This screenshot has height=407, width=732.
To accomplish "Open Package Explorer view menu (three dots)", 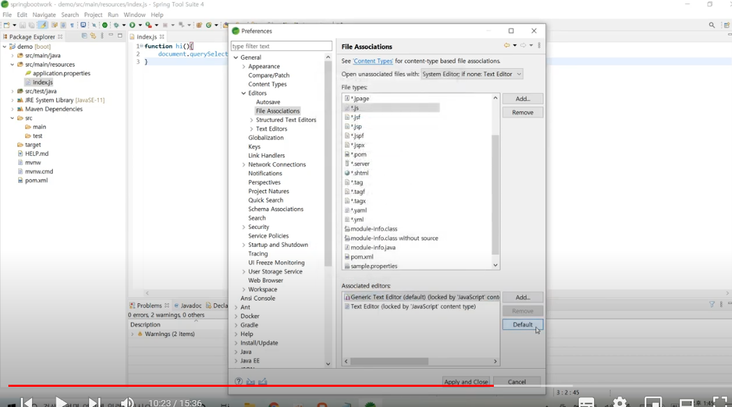I will pos(102,36).
